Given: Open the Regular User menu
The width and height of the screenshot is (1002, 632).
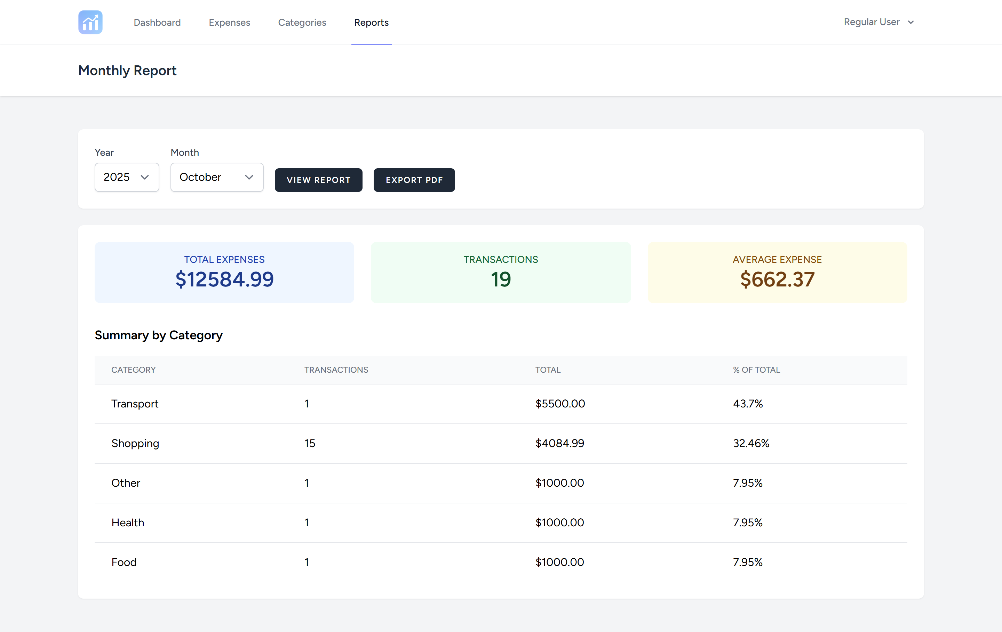Looking at the screenshot, I should [x=871, y=22].
